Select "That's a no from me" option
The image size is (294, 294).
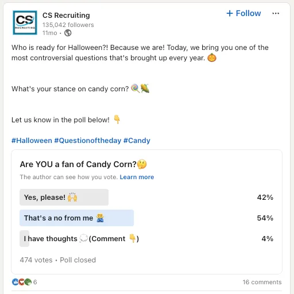(147, 218)
